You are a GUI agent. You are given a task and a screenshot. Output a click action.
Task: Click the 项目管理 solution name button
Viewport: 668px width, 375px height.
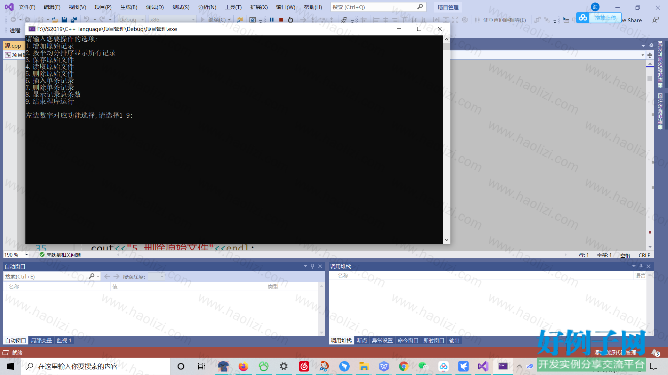[448, 7]
